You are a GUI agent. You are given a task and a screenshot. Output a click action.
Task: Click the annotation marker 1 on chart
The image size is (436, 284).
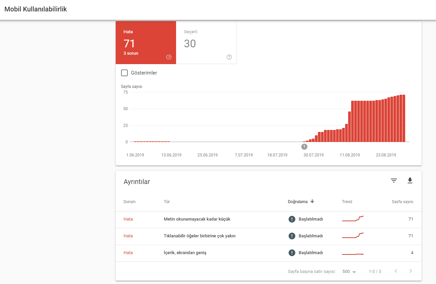[304, 147]
